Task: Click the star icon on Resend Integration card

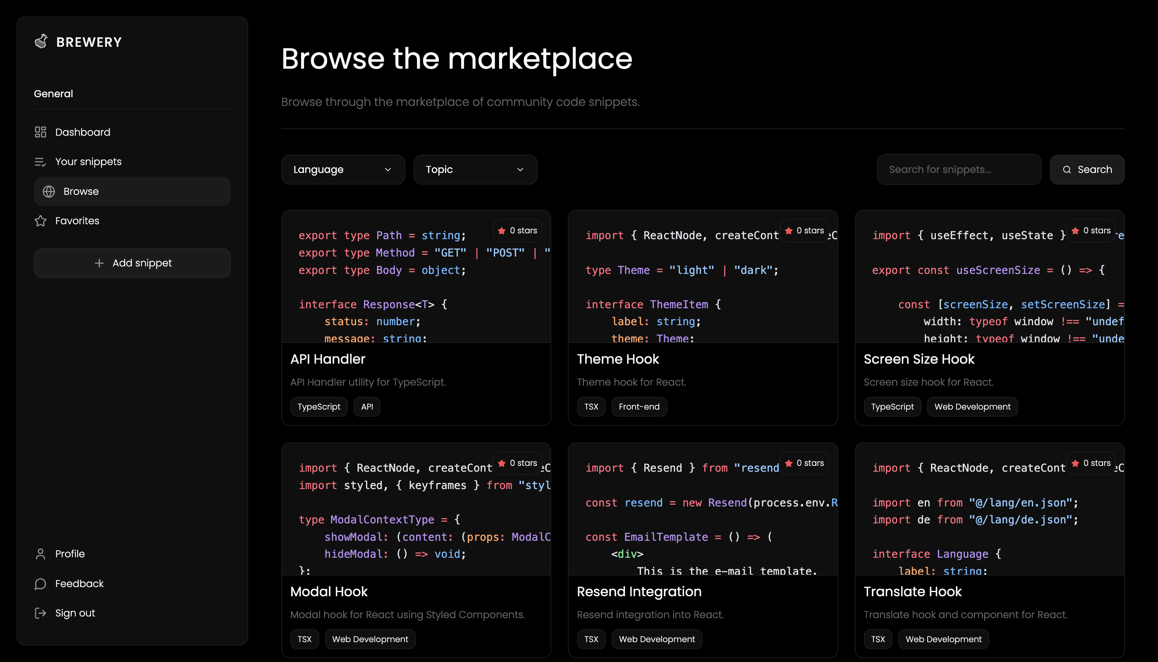Action: pyautogui.click(x=789, y=463)
